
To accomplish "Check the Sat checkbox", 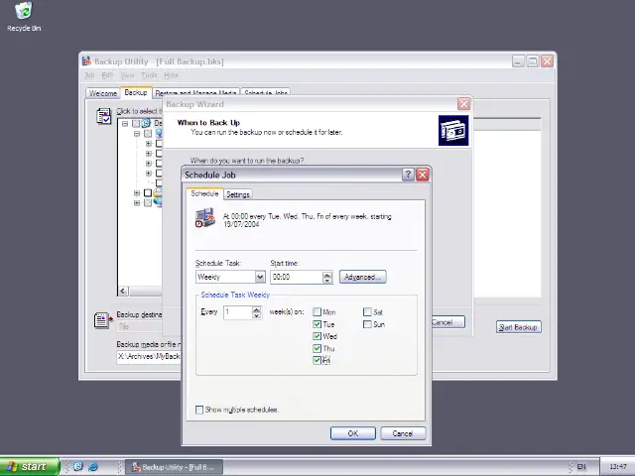I will click(x=367, y=312).
